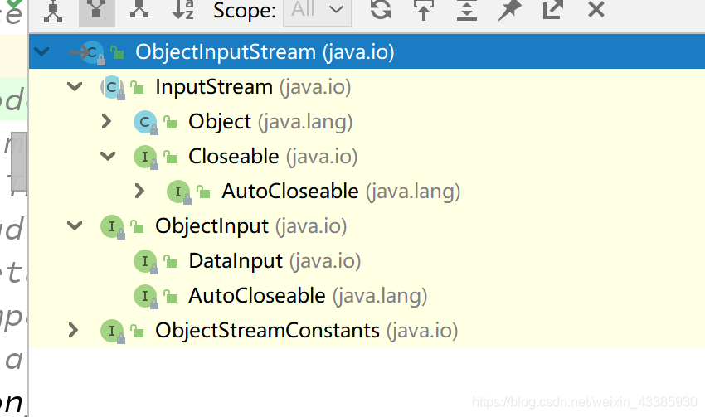Viewport: 705px width, 417px height.
Task: Expand AutoCloseable under Closeable
Action: point(139,192)
